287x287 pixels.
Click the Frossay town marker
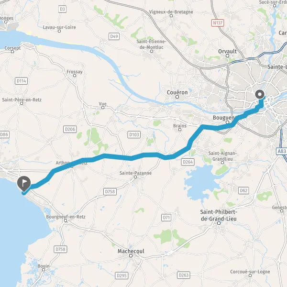click(75, 76)
